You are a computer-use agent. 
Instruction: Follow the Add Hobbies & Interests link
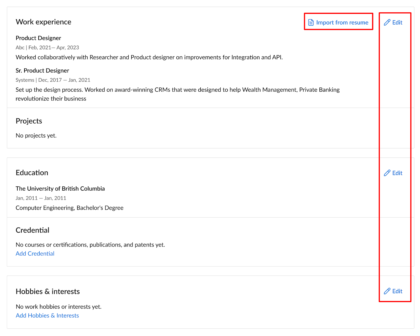tap(47, 316)
